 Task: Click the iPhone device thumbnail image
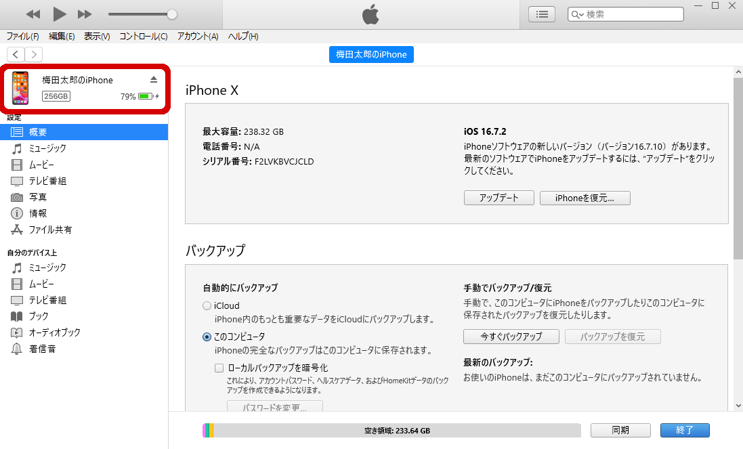point(20,87)
